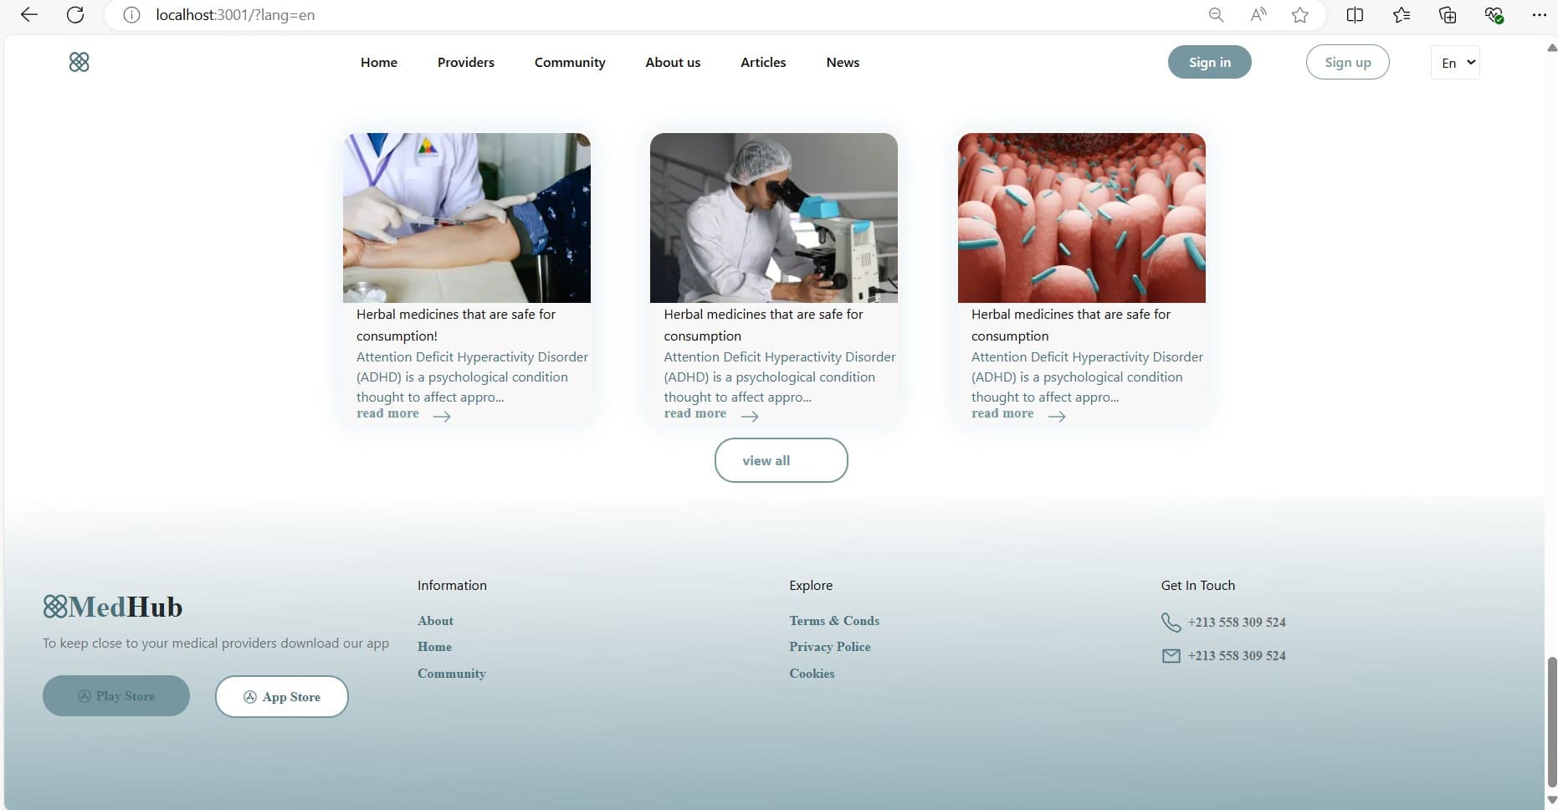1558x810 pixels.
Task: Open browser split screen icon
Action: 1355,15
